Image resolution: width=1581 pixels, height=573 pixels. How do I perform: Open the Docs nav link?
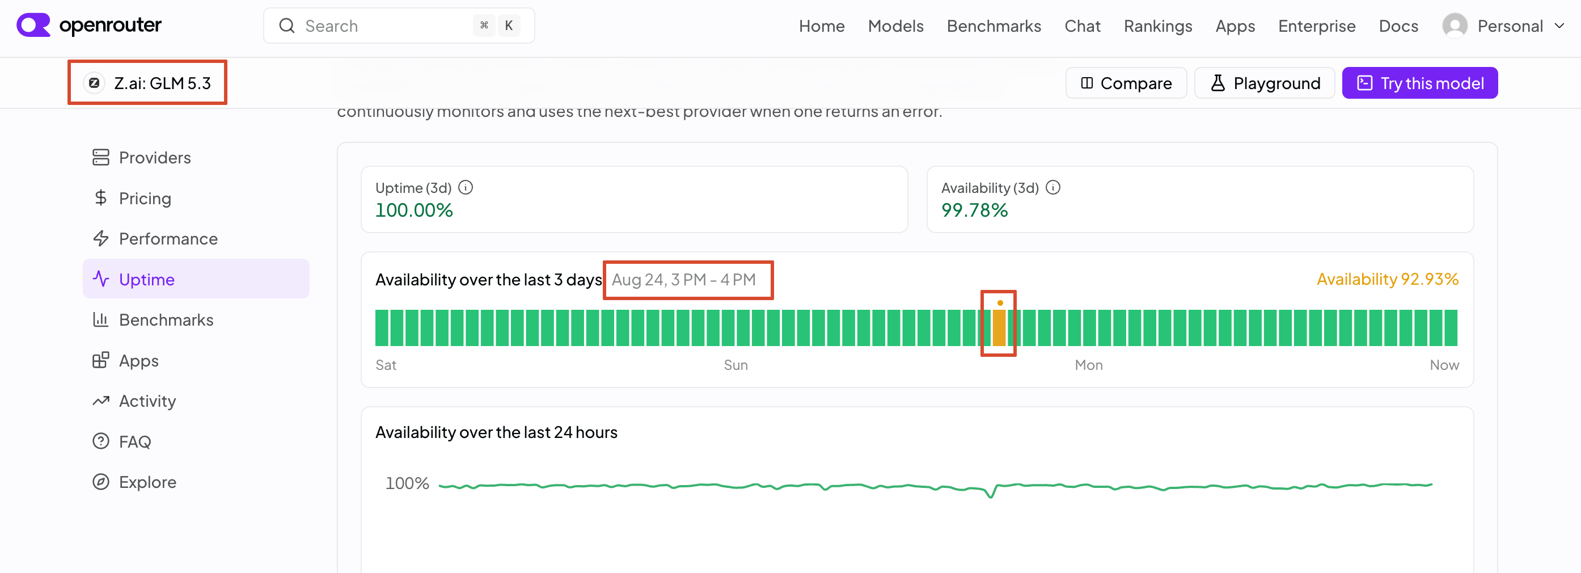1398,26
